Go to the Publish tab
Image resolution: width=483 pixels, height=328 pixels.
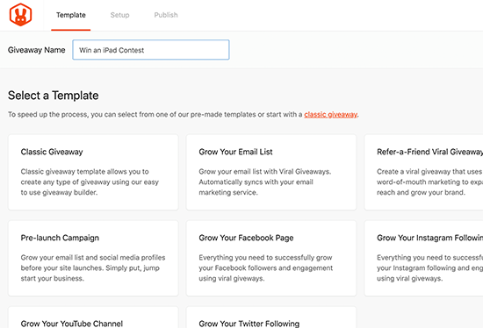(166, 15)
